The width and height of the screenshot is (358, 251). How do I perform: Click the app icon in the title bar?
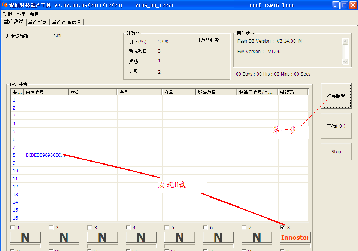4,5
